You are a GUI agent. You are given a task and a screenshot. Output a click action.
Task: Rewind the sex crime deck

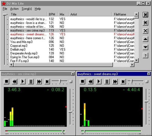[15, 81]
